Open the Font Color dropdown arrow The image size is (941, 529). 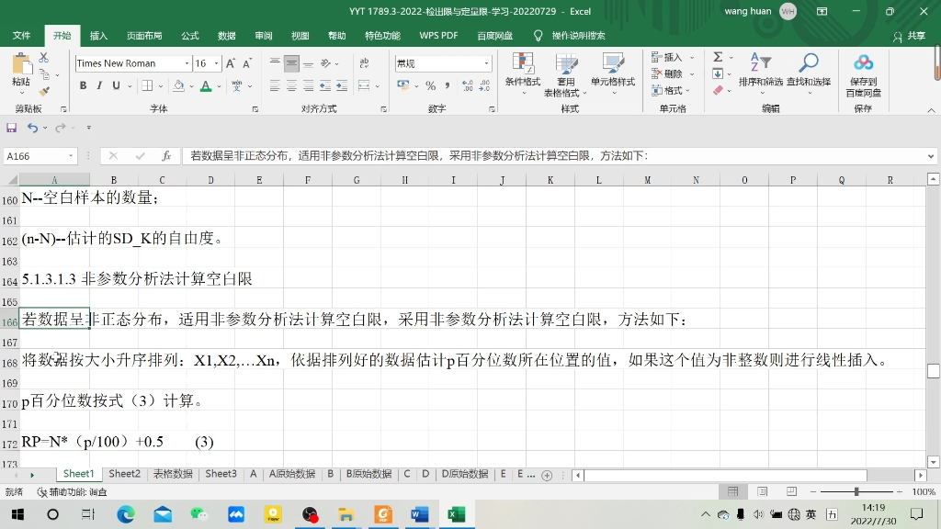(x=218, y=86)
